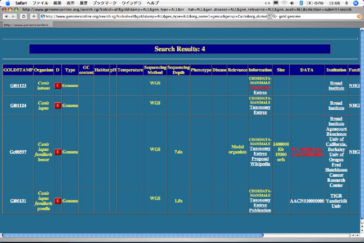Open the Gi01123 GOLDSTAMP link

[x=18, y=86]
